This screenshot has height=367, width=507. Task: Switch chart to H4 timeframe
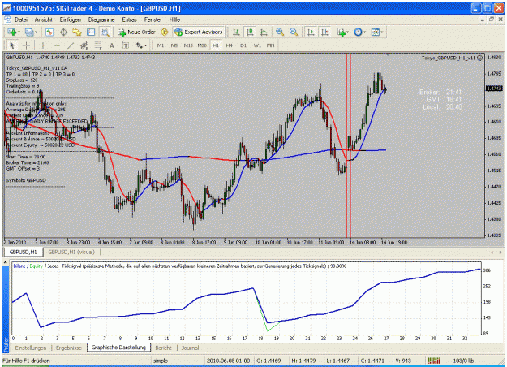pos(230,45)
